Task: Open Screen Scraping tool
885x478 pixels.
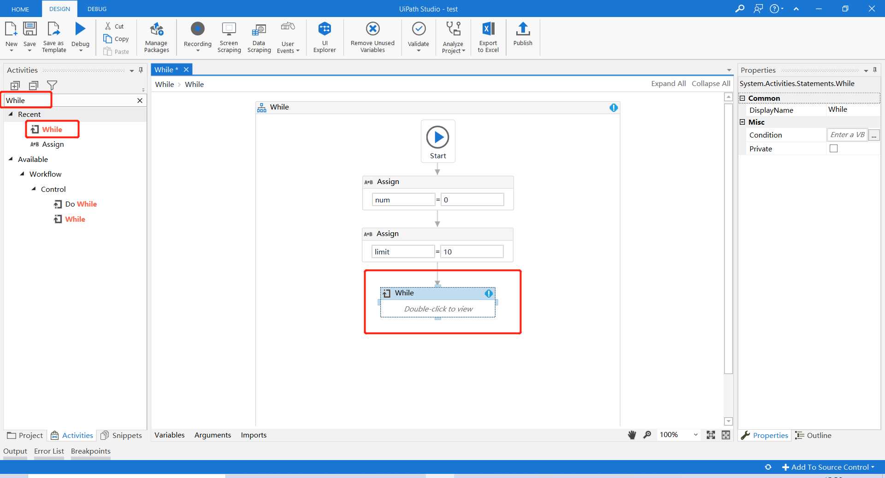Action: point(229,37)
